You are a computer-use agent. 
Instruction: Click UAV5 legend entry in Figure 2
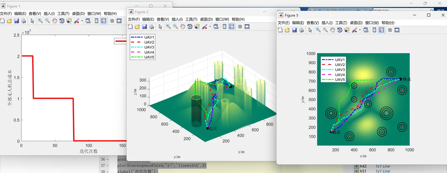tap(149, 57)
